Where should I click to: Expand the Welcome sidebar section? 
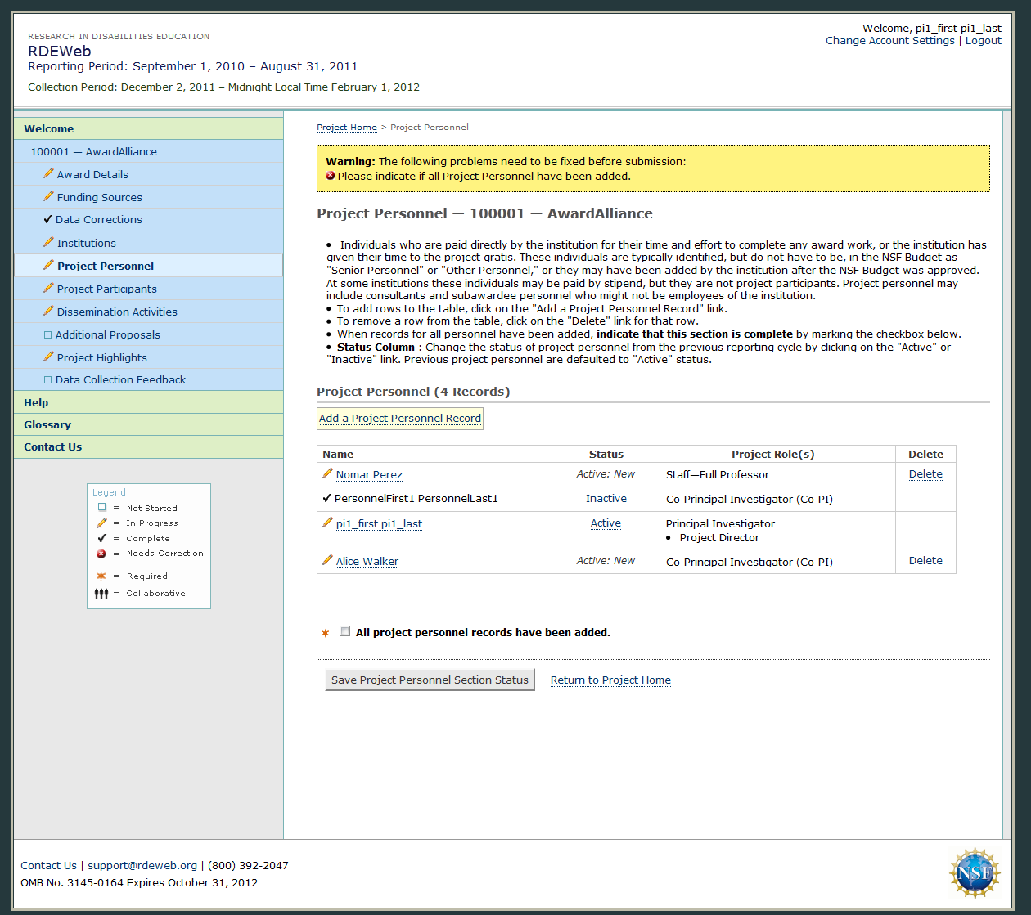pyautogui.click(x=49, y=128)
